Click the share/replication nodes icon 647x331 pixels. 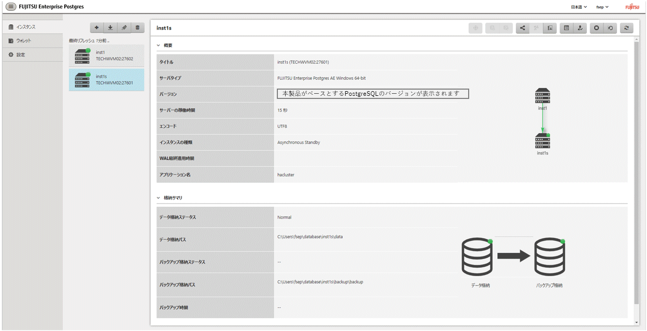tap(523, 28)
